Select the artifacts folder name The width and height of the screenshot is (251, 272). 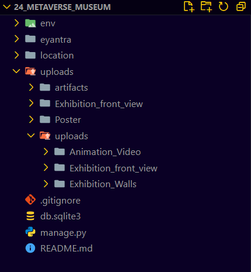tap(71, 88)
